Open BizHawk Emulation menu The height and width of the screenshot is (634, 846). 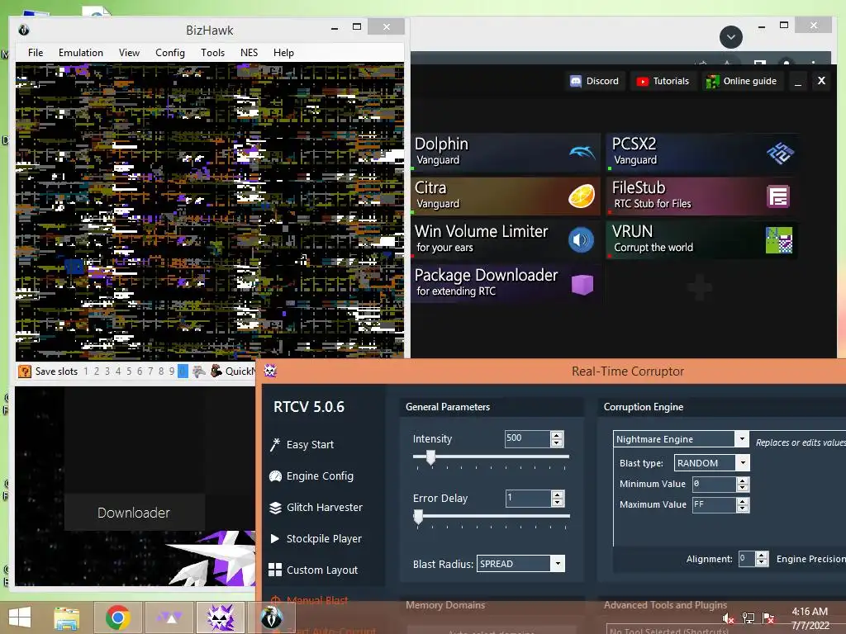click(80, 52)
